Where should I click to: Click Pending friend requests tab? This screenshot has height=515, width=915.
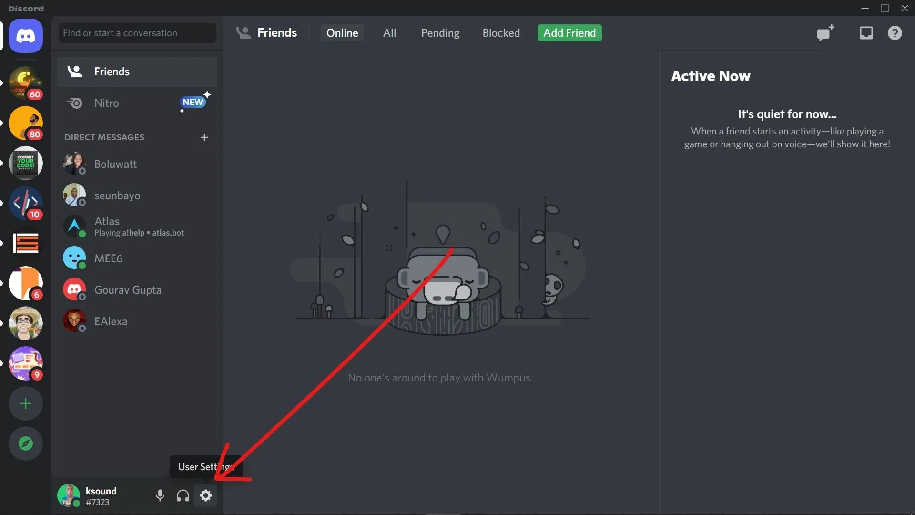pyautogui.click(x=440, y=33)
